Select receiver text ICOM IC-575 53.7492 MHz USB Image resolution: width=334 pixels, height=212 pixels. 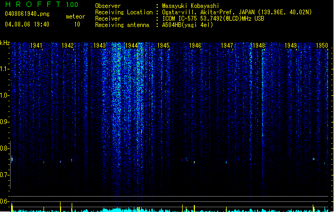point(213,19)
